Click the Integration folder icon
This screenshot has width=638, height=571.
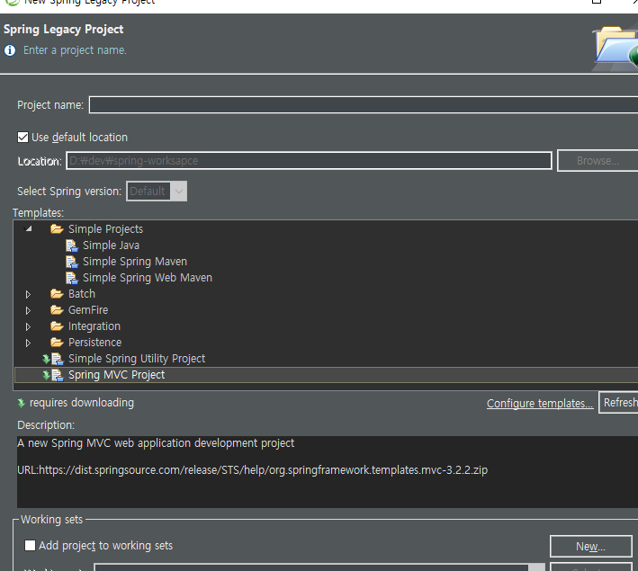pyautogui.click(x=57, y=326)
